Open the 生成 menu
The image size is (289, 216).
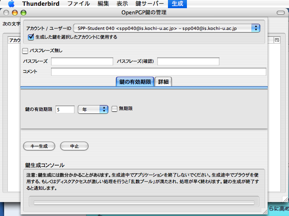coord(177,4)
